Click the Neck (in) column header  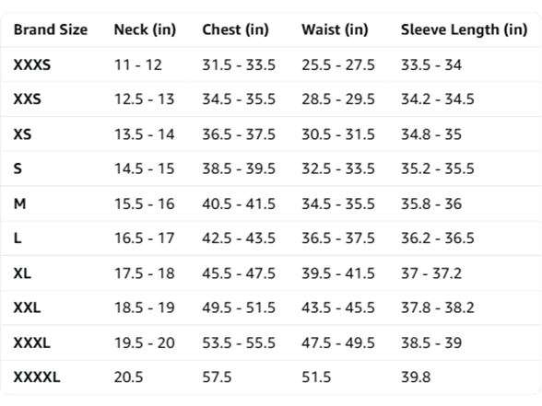[x=146, y=29]
